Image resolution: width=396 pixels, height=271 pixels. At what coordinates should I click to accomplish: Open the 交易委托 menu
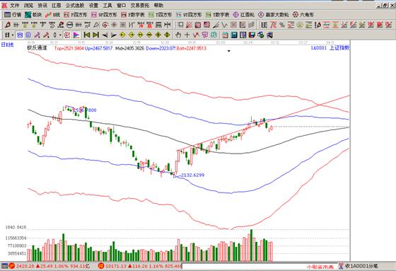(x=140, y=6)
